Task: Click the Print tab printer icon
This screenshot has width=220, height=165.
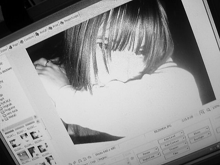Action: point(50,28)
